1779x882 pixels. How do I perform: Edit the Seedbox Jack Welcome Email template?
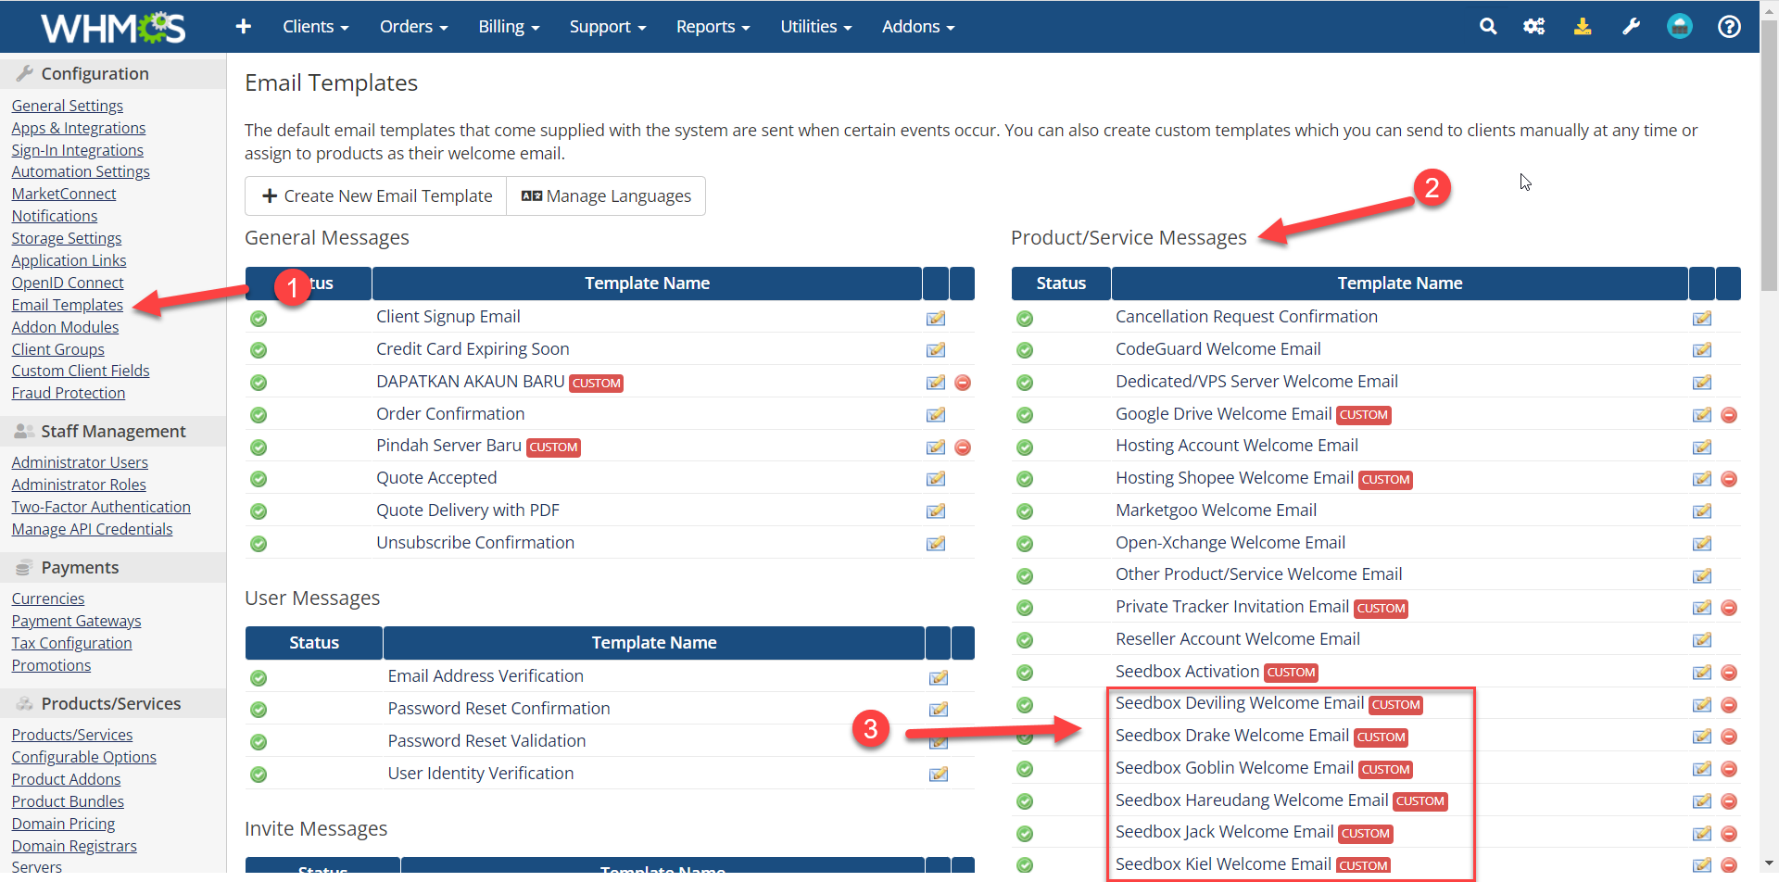pyautogui.click(x=1702, y=834)
